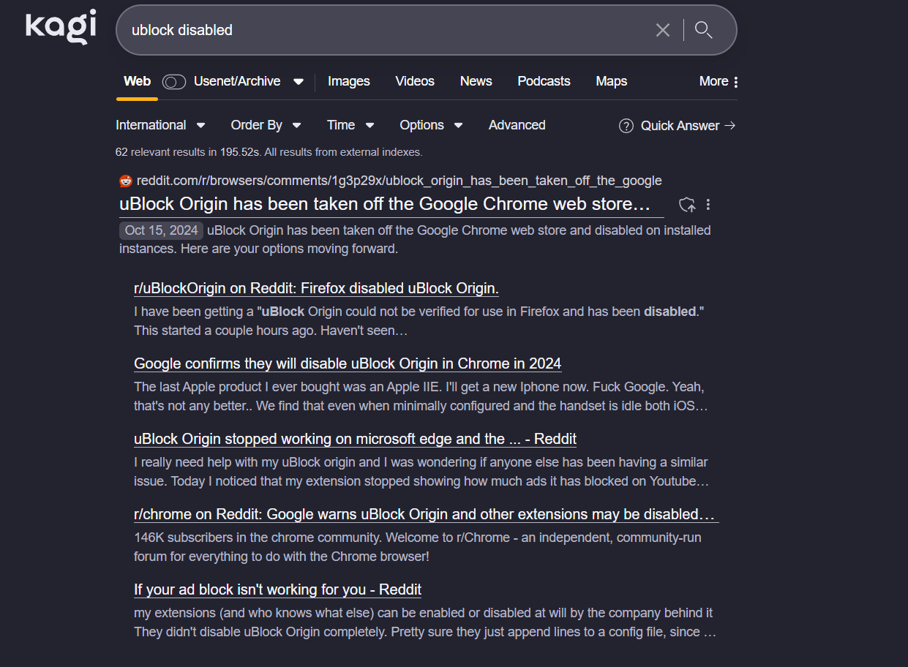Expand the Usenet/Archive dropdown arrow
This screenshot has height=667, width=908.
[299, 82]
